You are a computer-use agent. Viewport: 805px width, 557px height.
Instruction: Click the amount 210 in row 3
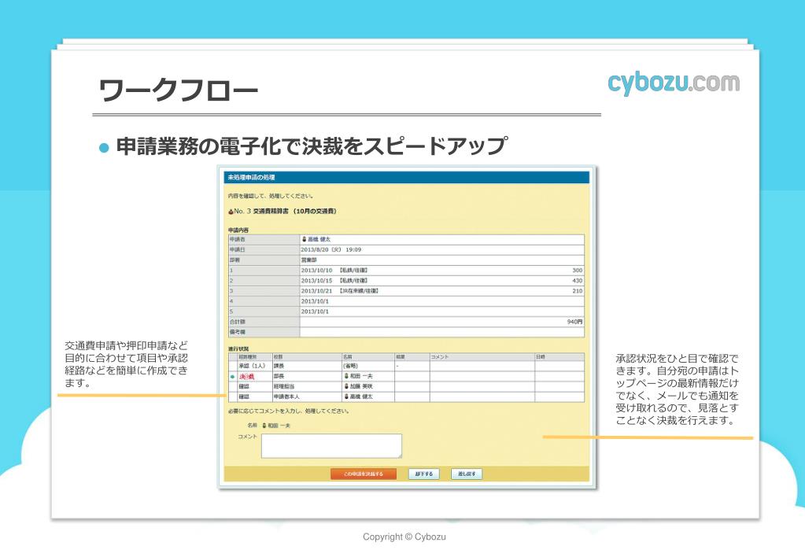(x=578, y=290)
